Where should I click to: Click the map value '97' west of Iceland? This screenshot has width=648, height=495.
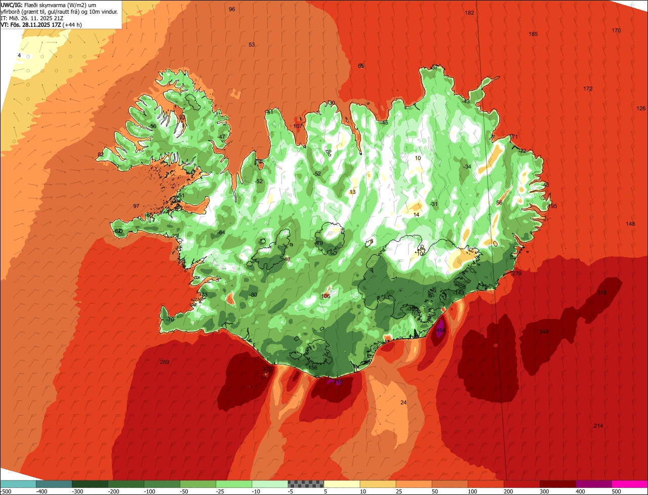[136, 206]
